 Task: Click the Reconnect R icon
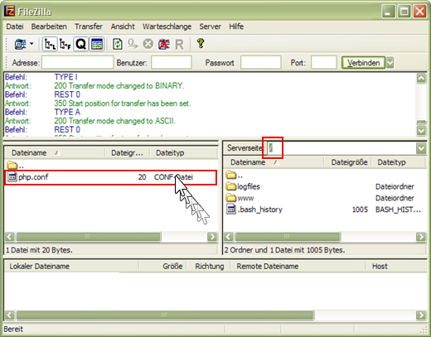[x=179, y=44]
